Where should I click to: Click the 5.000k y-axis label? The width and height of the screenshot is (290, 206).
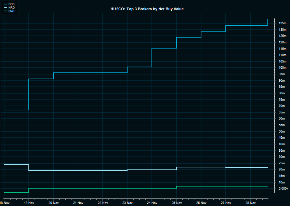(284, 189)
